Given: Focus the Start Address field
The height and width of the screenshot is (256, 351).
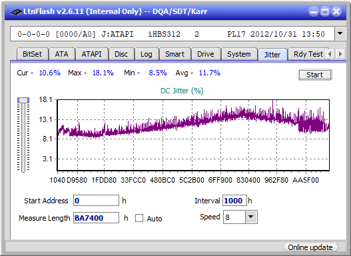Looking at the screenshot, I should tap(97, 201).
